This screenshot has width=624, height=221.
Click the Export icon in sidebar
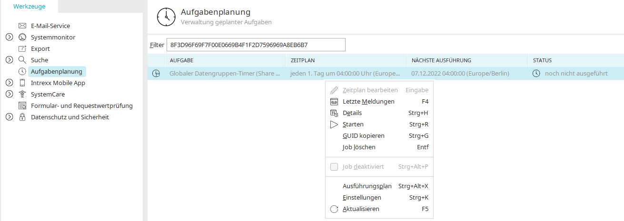tap(22, 48)
